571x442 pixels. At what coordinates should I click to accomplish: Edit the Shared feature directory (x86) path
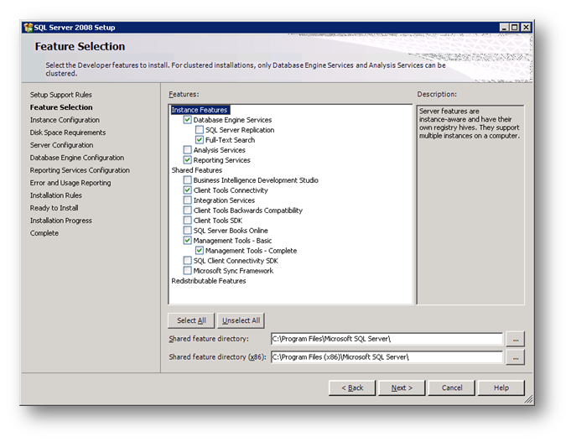pos(387,357)
